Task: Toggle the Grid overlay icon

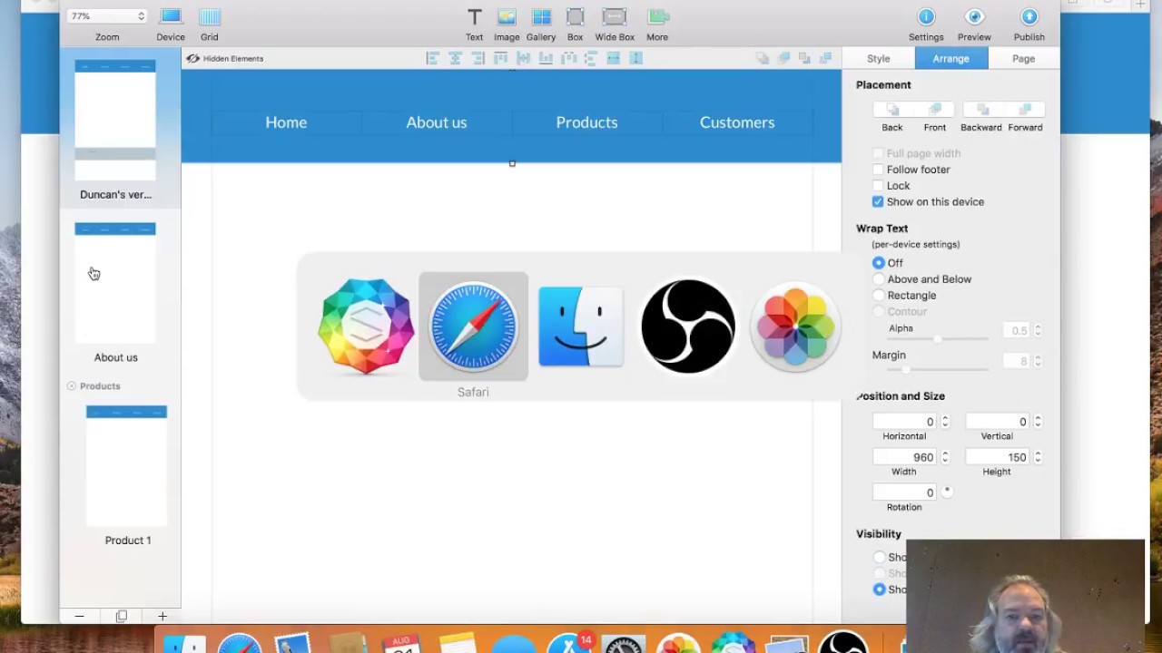Action: (x=210, y=17)
